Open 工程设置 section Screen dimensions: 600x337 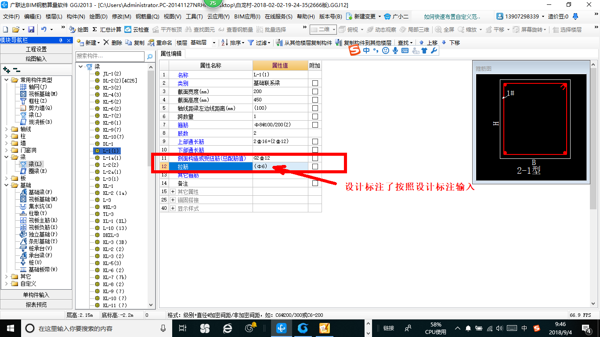(x=36, y=49)
